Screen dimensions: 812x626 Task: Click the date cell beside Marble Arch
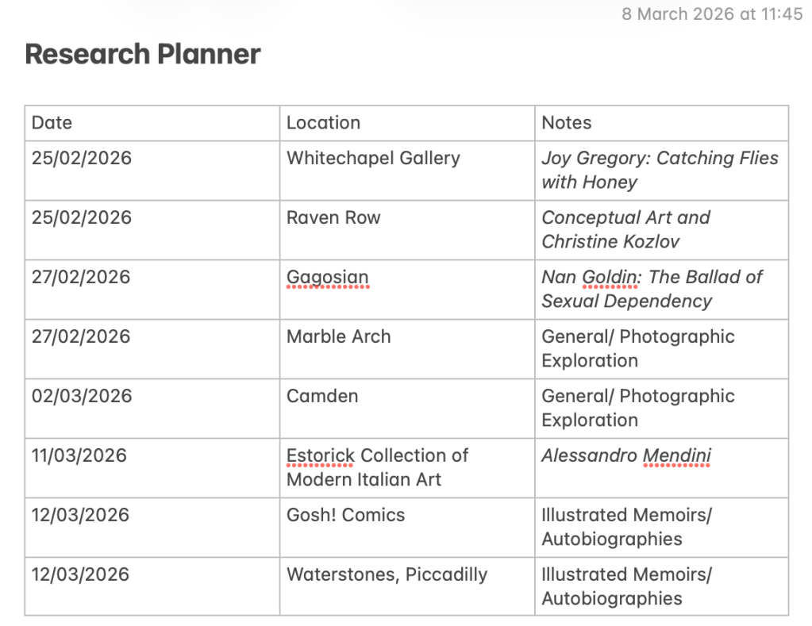[81, 336]
